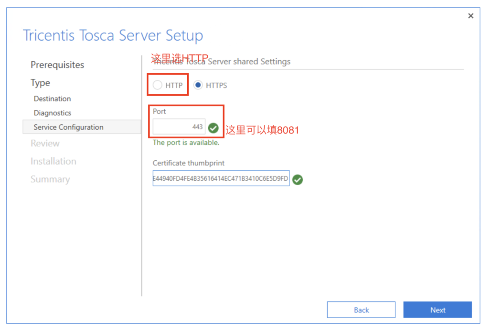
Task: Click the 'Certificate thumbprint' label
Action: pyautogui.click(x=188, y=163)
